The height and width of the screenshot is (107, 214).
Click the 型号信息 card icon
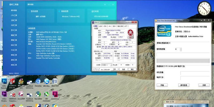29,12
